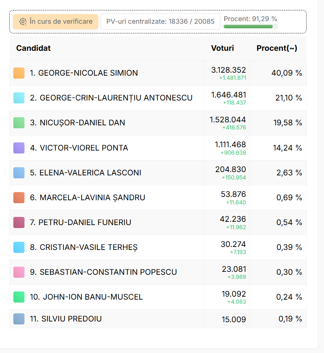This screenshot has width=324, height=353.
Task: Click purple swatch for Victor-Viorel Ponta
Action: pyautogui.click(x=19, y=148)
